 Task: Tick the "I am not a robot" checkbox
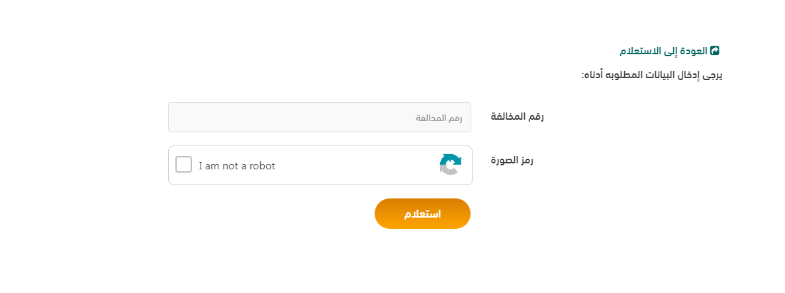tap(183, 165)
